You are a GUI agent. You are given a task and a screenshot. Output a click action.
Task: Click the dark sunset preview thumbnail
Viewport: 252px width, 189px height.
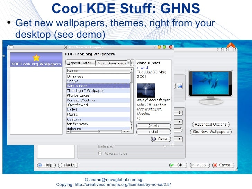pyautogui.click(x=146, y=90)
